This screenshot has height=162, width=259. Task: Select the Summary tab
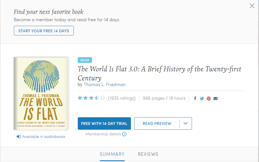(112, 154)
